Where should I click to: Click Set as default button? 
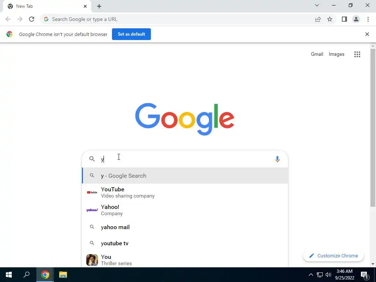click(x=131, y=34)
